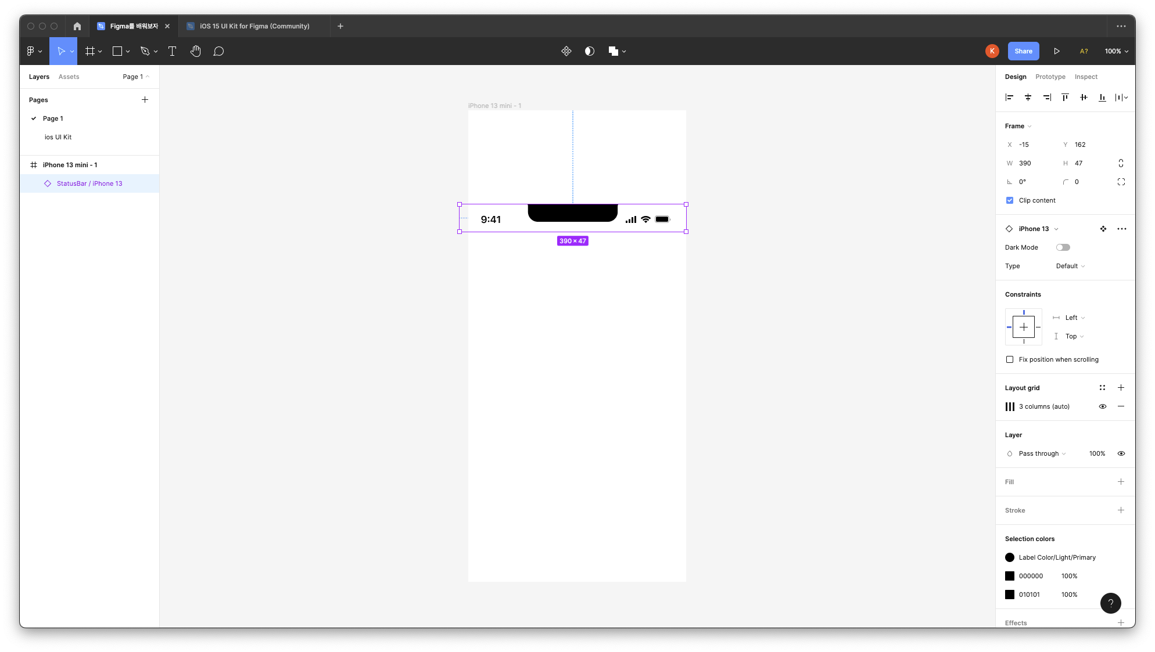The image size is (1155, 652).
Task: Open the horizontal constraint Left dropdown
Action: coord(1074,318)
